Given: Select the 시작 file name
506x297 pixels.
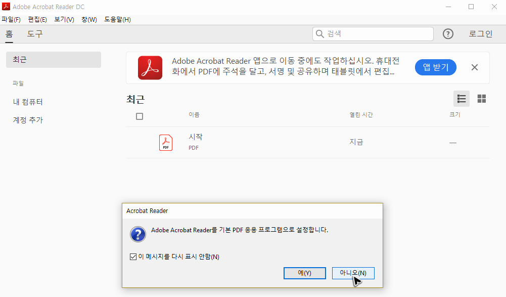Looking at the screenshot, I should click(x=196, y=137).
